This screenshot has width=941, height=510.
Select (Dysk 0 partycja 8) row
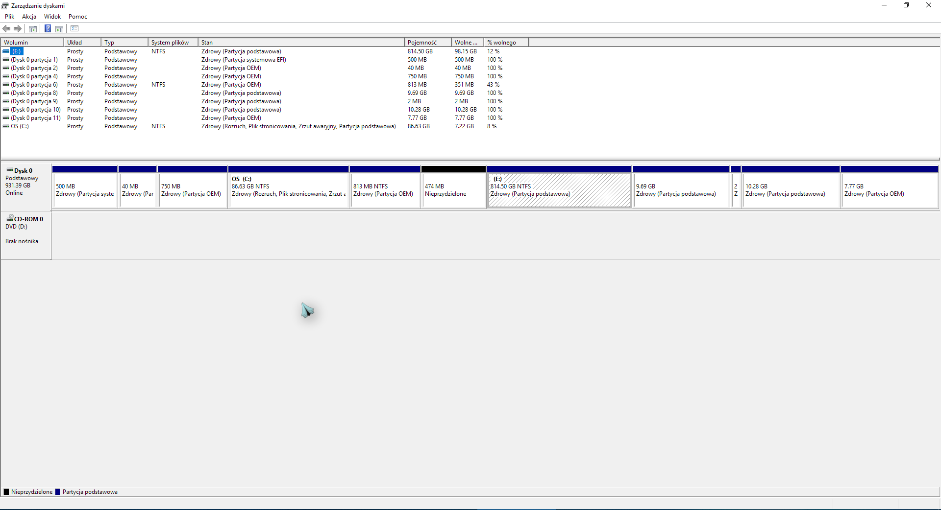(x=34, y=93)
